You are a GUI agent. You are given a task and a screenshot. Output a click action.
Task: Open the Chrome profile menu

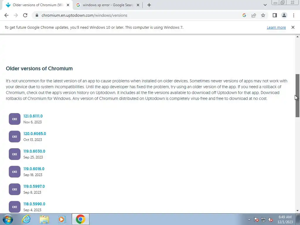pyautogui.click(x=284, y=15)
